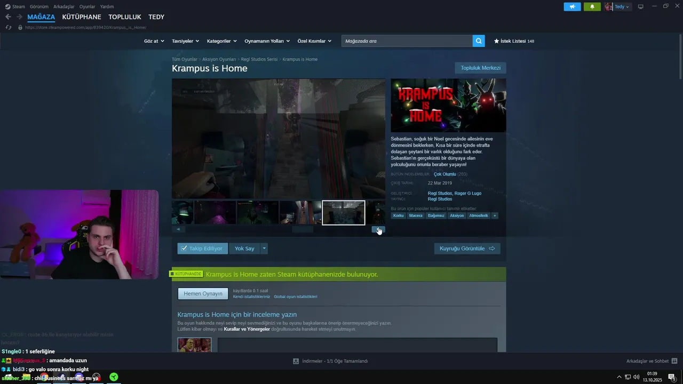The width and height of the screenshot is (683, 384).
Task: Click the back navigation arrow
Action: [8, 17]
